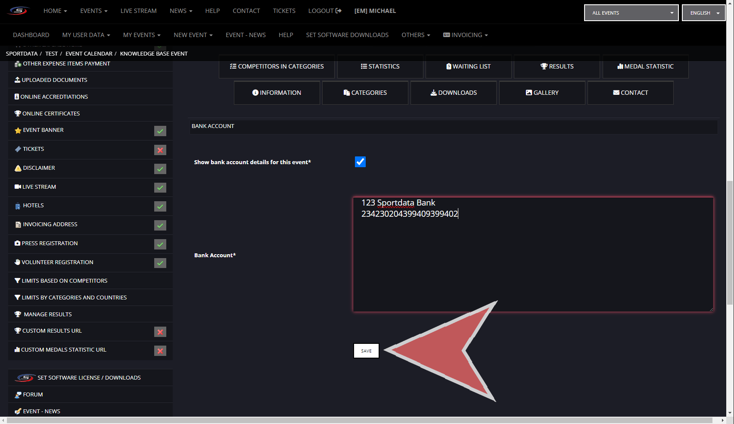Click the download icon on Downloads button
This screenshot has width=734, height=424.
(433, 93)
